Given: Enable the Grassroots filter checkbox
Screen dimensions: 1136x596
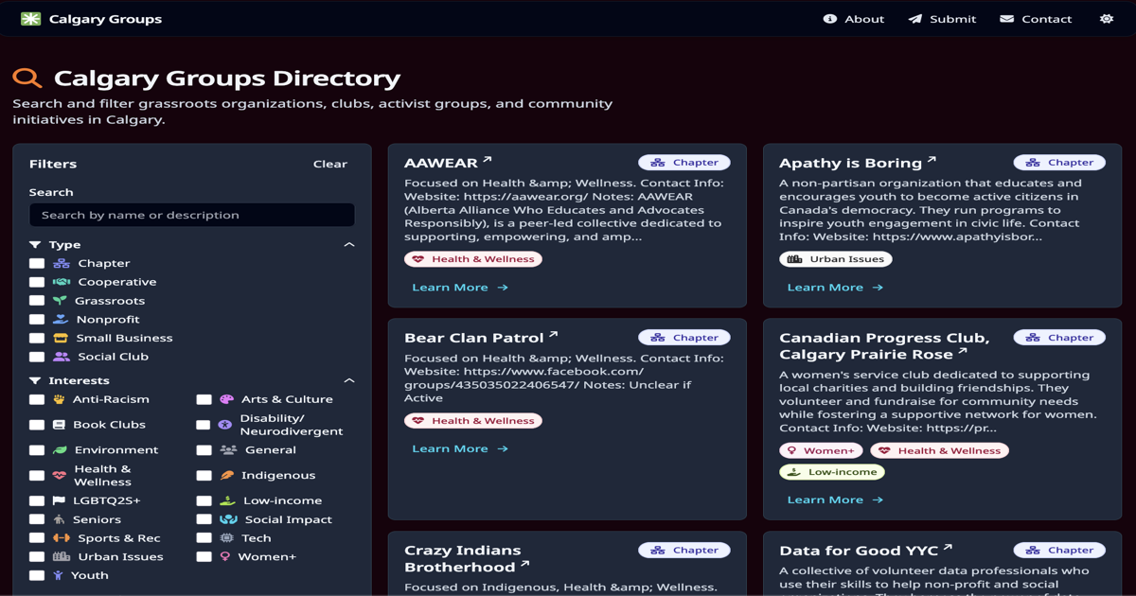Looking at the screenshot, I should 37,301.
